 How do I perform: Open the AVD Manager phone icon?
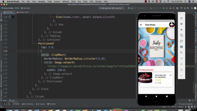185,8
